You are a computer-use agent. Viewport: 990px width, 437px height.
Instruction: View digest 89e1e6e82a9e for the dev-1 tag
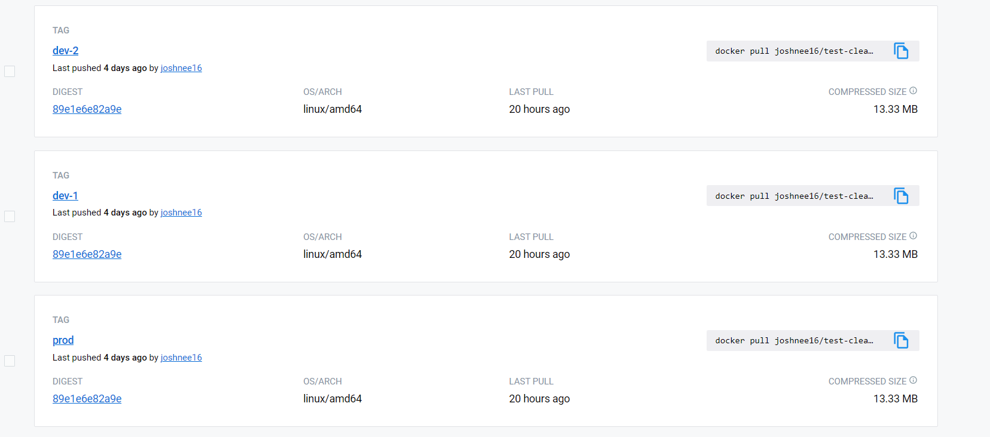pyautogui.click(x=87, y=254)
